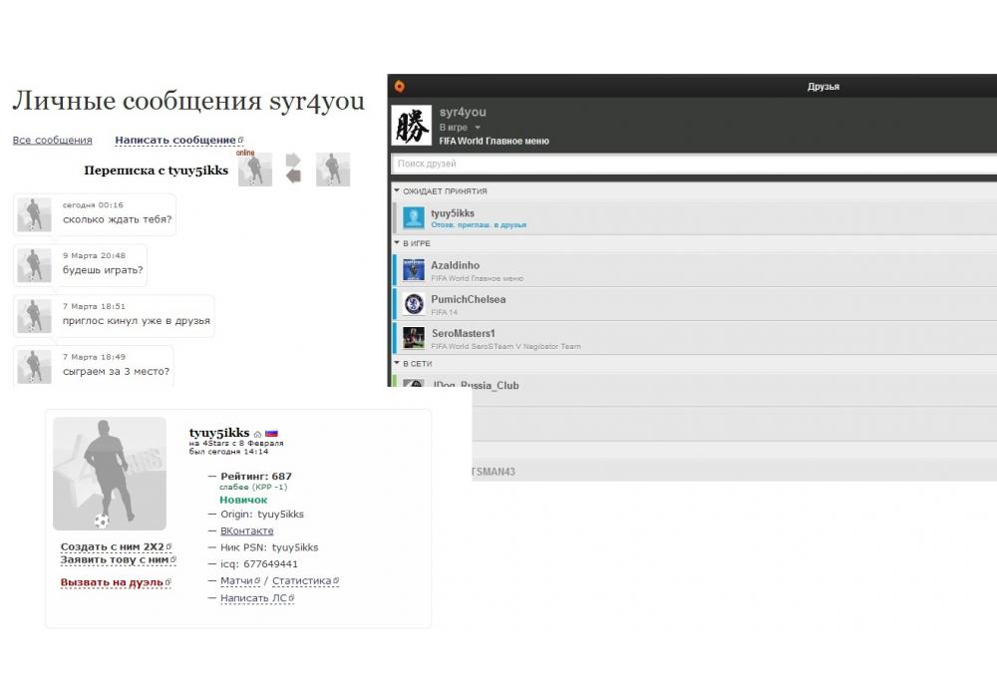997x698 pixels.
Task: Select the message 'сыграем за 3 место?'
Action: click(116, 371)
